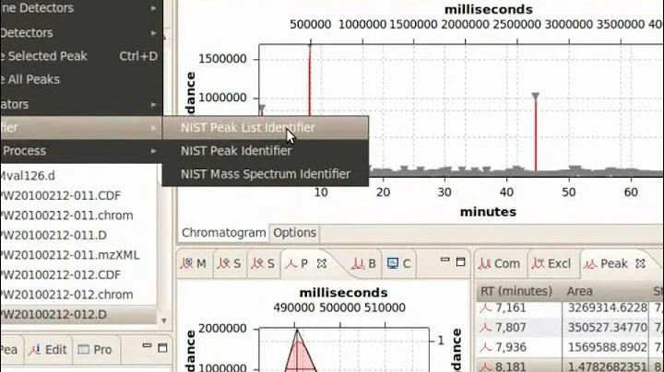Viewport: 664px width, 372px height.
Task: Open the C tab with monitor icon
Action: (399, 263)
